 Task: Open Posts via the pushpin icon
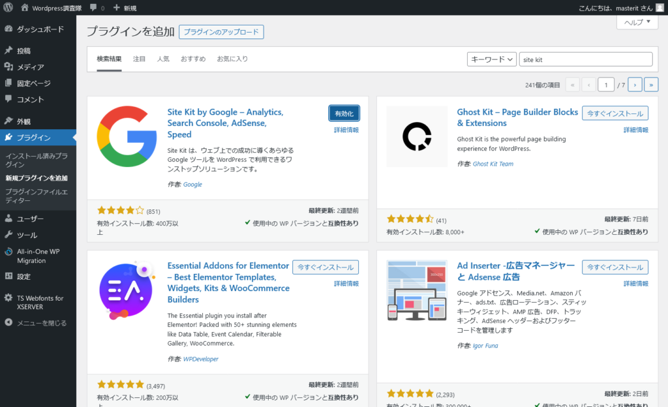(x=8, y=51)
